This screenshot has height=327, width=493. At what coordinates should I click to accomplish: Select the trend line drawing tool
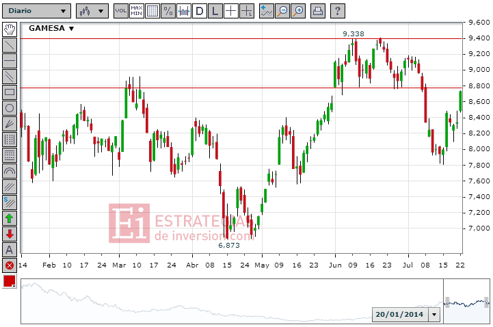point(10,45)
